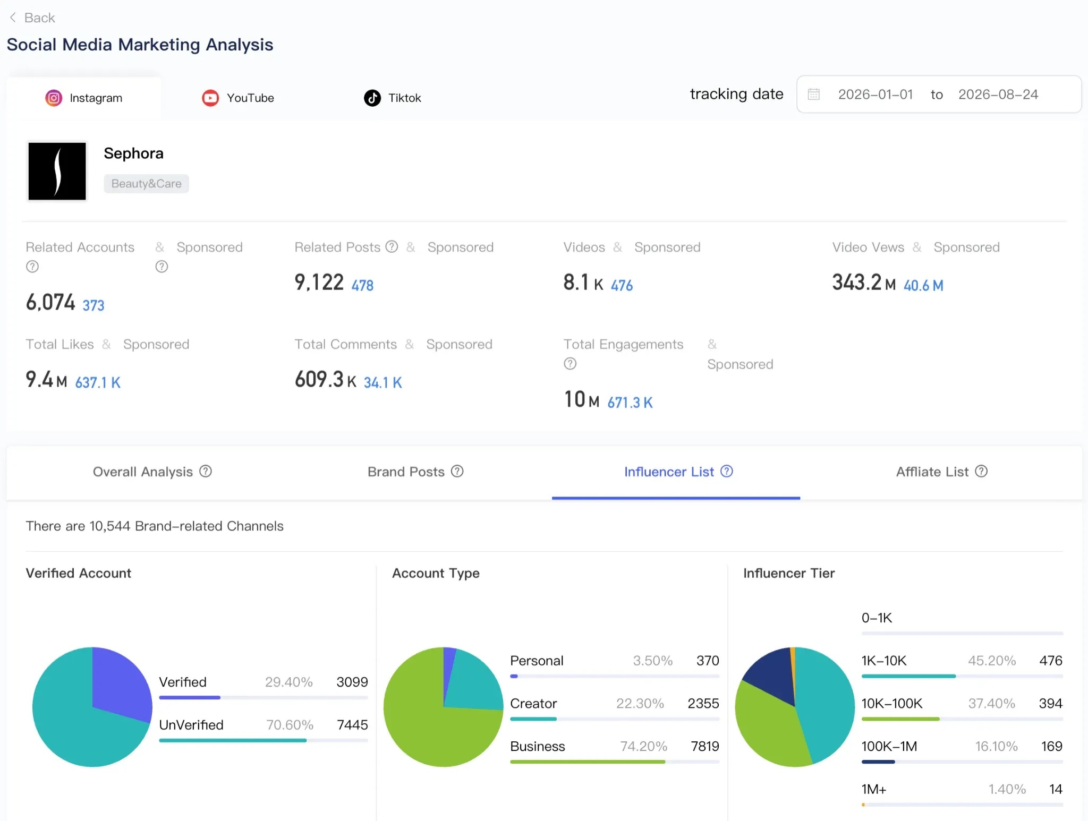
Task: Select the Verified legend label
Action: coord(183,682)
